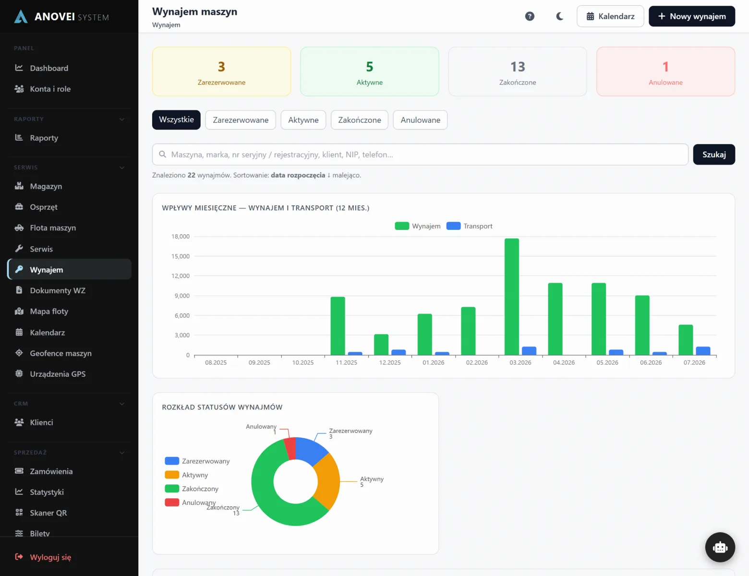Focus the rental search input field
Viewport: 749px width, 576px height.
pyautogui.click(x=420, y=155)
